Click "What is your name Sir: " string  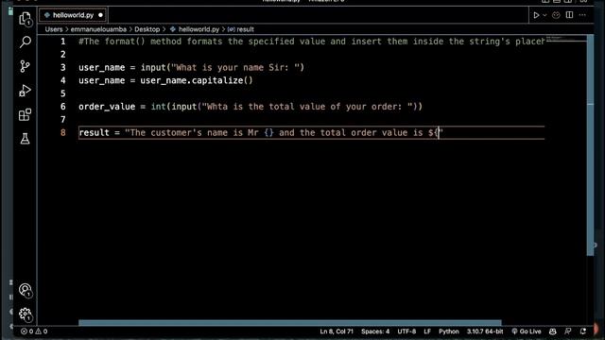coord(235,67)
